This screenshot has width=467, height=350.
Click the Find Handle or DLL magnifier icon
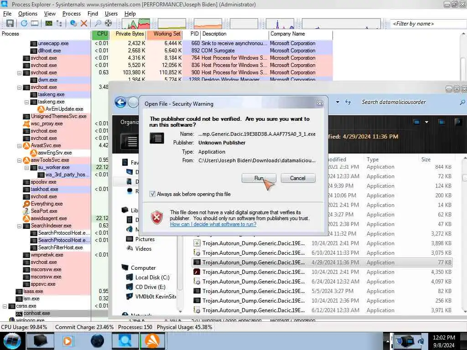click(98, 23)
